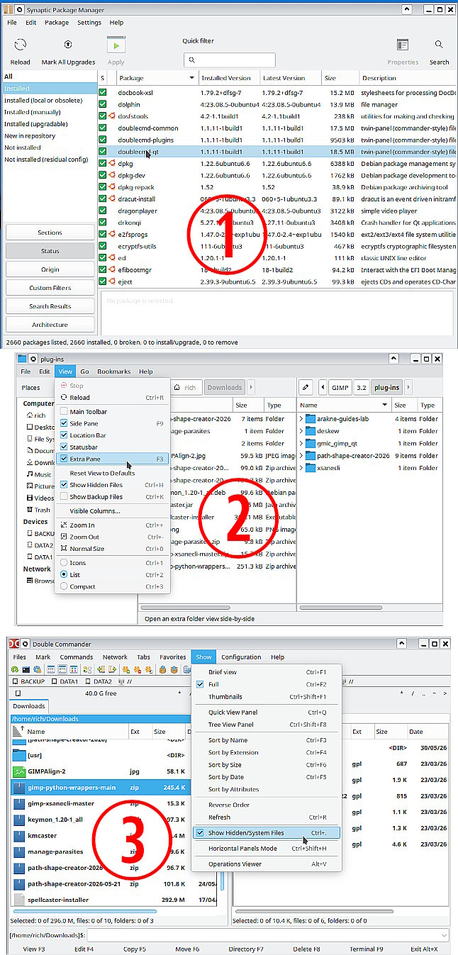This screenshot has height=955, width=458.
Task: Click the Quick filter search field
Action: coord(229,60)
